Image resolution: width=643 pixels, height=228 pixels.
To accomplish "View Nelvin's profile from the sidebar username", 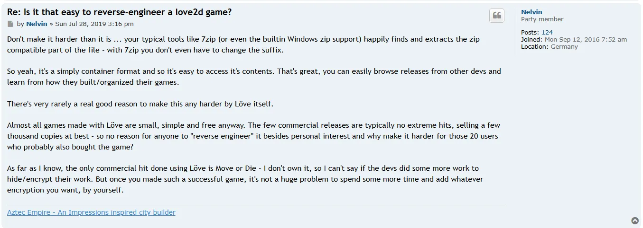I will coord(531,12).
